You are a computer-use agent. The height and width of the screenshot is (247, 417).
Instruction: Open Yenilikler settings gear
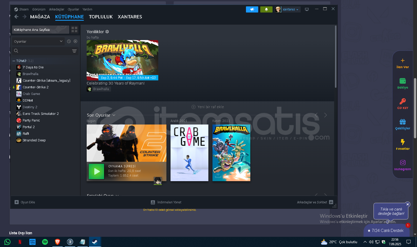pos(107,32)
